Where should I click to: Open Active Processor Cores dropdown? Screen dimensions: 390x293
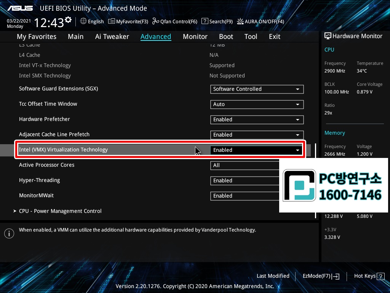(245, 165)
